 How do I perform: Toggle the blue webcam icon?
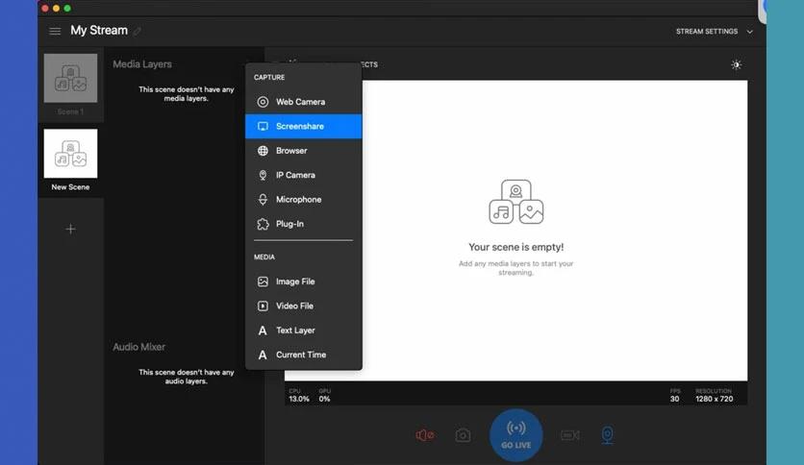coord(607,435)
